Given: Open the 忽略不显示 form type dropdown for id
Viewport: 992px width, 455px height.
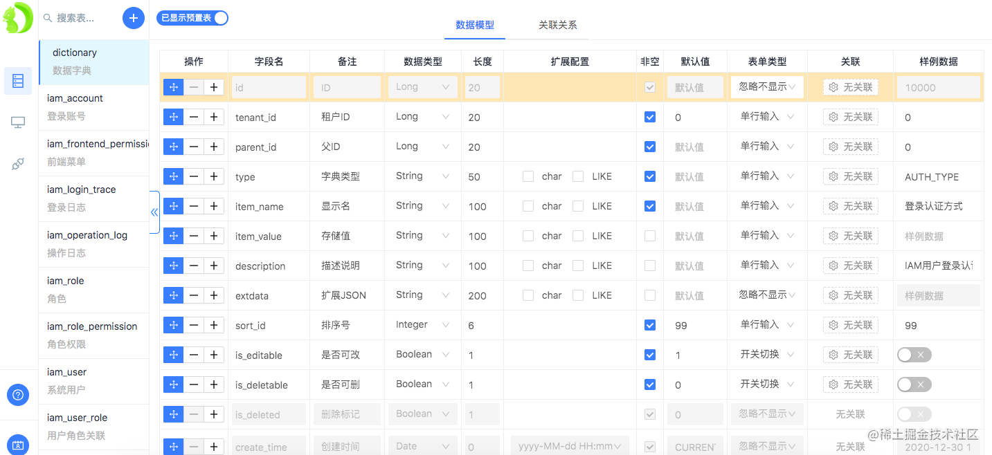Looking at the screenshot, I should [x=767, y=87].
